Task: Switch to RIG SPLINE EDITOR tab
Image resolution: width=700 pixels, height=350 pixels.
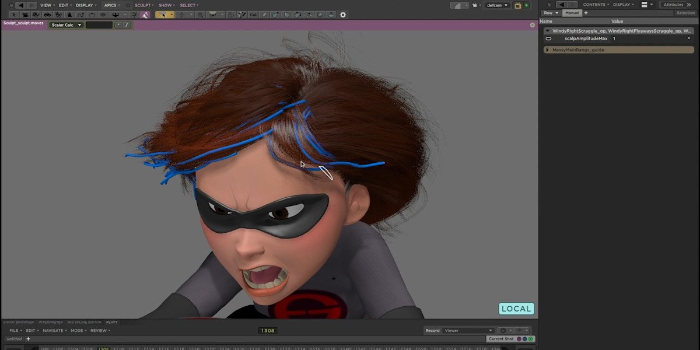Action: tap(85, 322)
